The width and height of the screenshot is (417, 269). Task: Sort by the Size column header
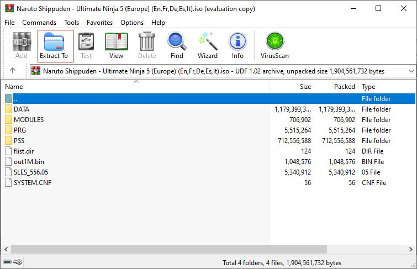(x=292, y=87)
